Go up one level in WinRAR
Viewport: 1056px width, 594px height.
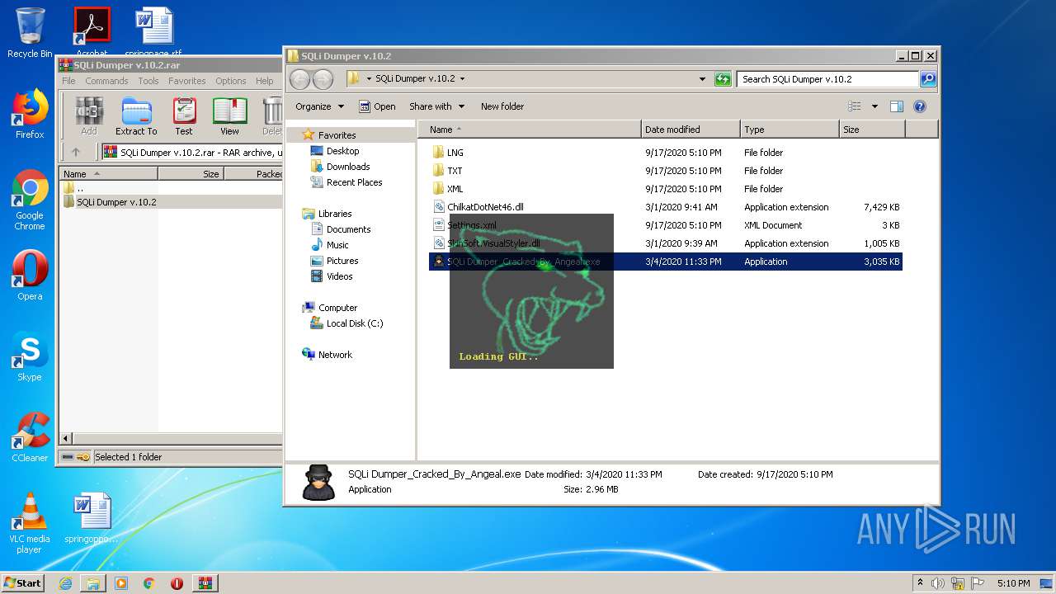(76, 152)
